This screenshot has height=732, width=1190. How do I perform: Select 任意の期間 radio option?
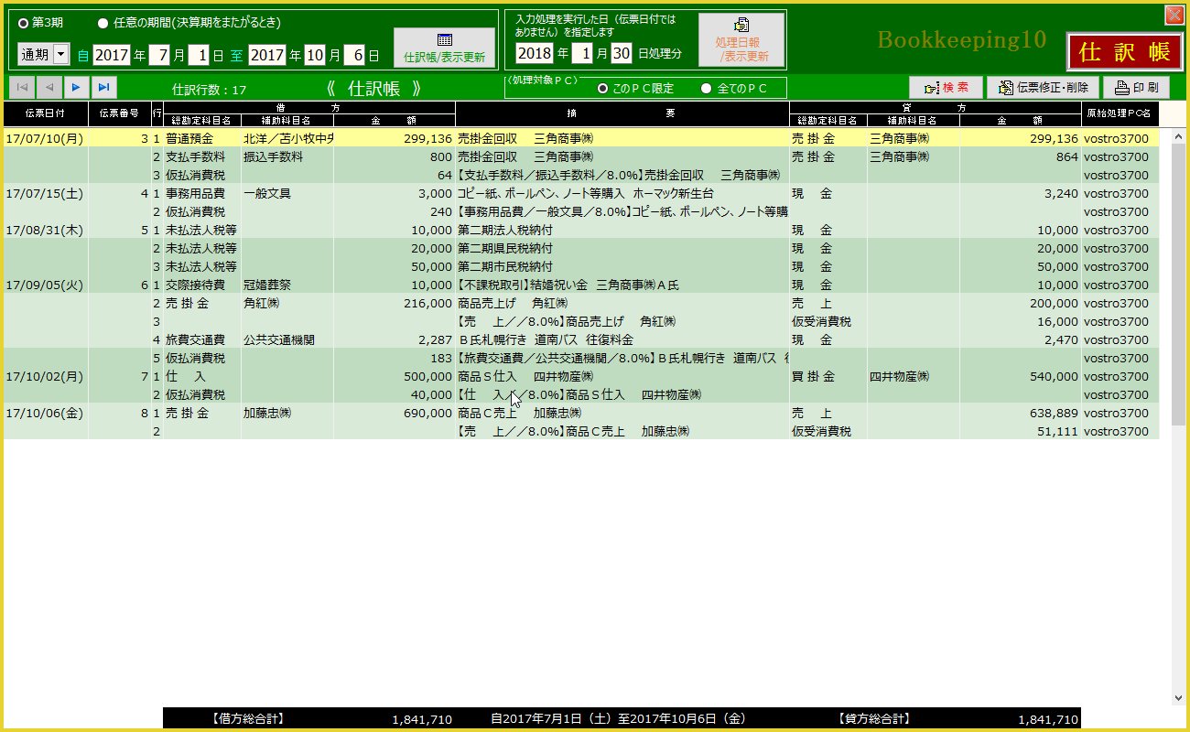pos(103,22)
